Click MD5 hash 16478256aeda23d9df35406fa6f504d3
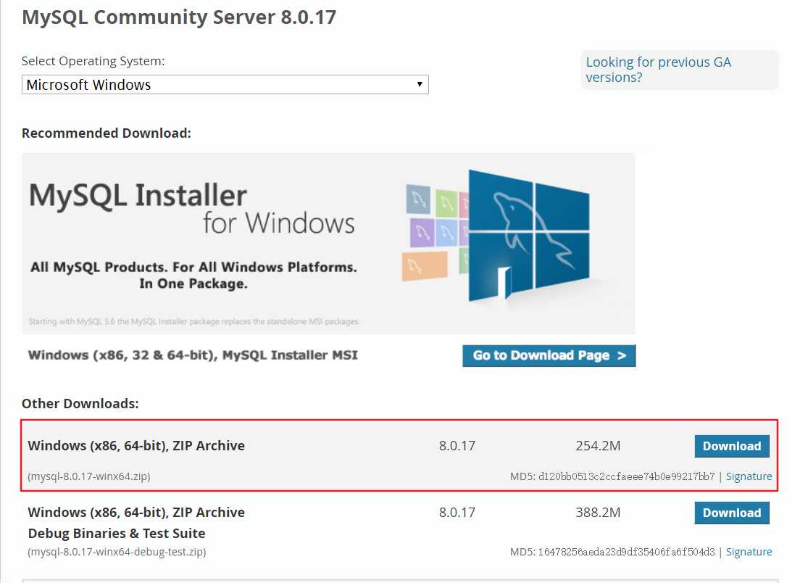 (627, 552)
